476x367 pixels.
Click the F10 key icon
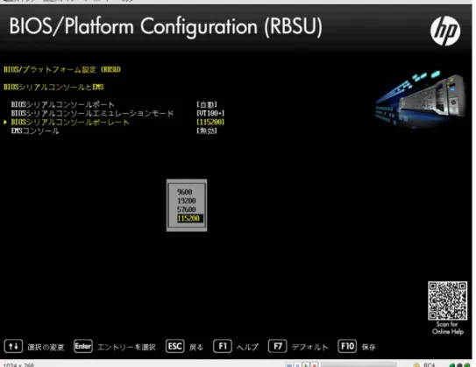point(347,346)
